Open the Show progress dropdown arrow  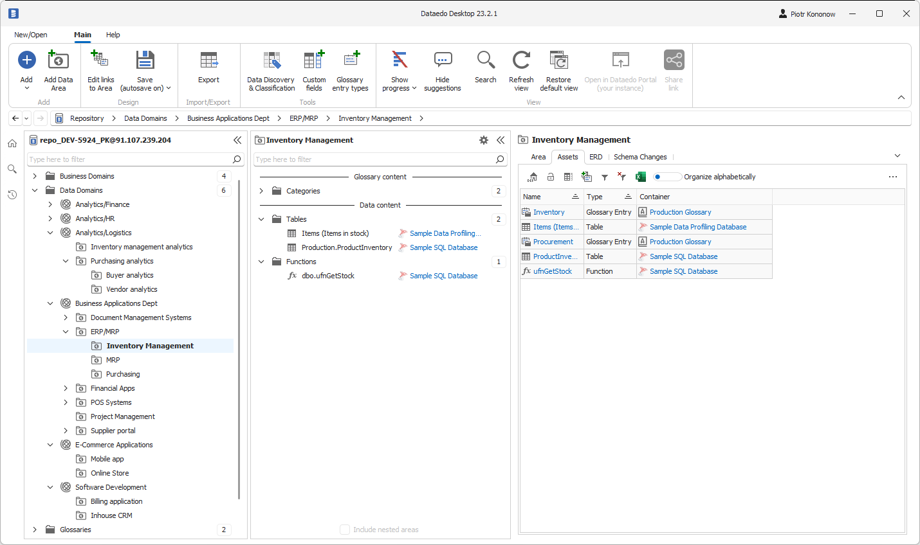[x=414, y=89]
